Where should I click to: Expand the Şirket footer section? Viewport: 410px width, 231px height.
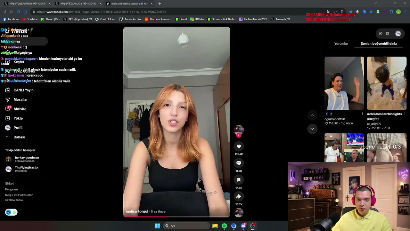pos(9,184)
